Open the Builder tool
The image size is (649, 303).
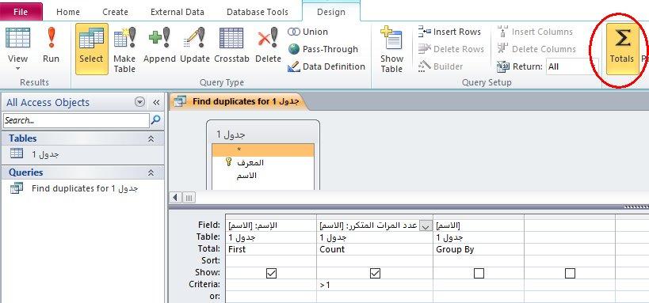click(x=441, y=66)
